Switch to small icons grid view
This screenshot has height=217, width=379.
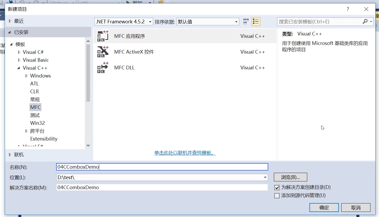click(246, 22)
